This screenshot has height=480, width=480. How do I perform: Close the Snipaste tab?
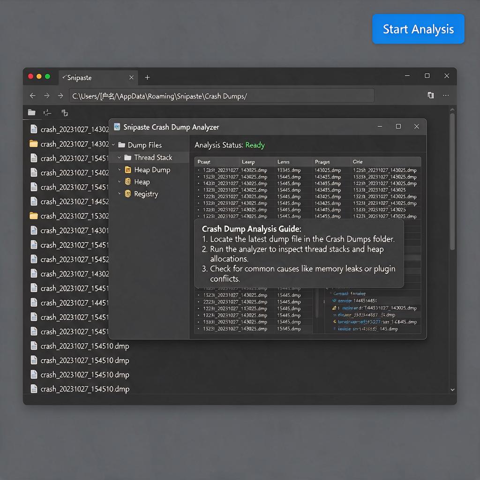[x=131, y=77]
